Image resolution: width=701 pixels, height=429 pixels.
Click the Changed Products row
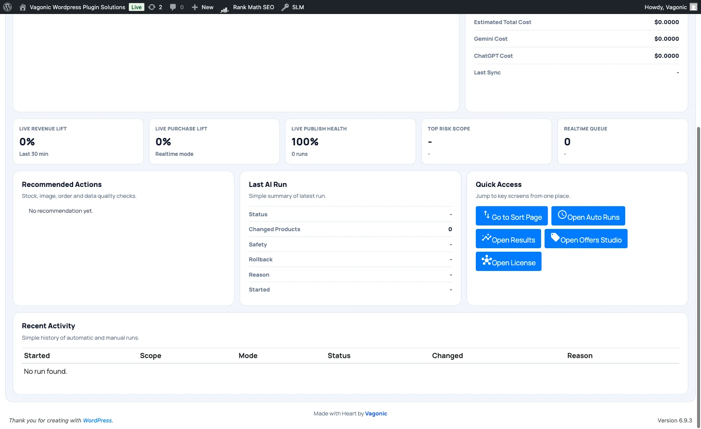pos(350,229)
